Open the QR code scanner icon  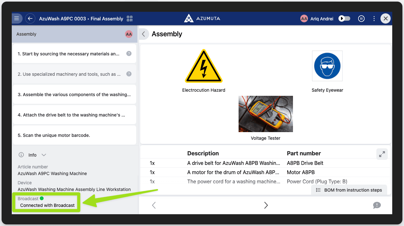click(129, 18)
